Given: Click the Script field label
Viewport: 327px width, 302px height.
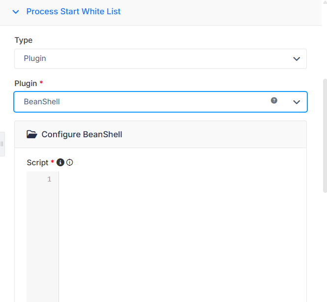Looking at the screenshot, I should coord(37,162).
